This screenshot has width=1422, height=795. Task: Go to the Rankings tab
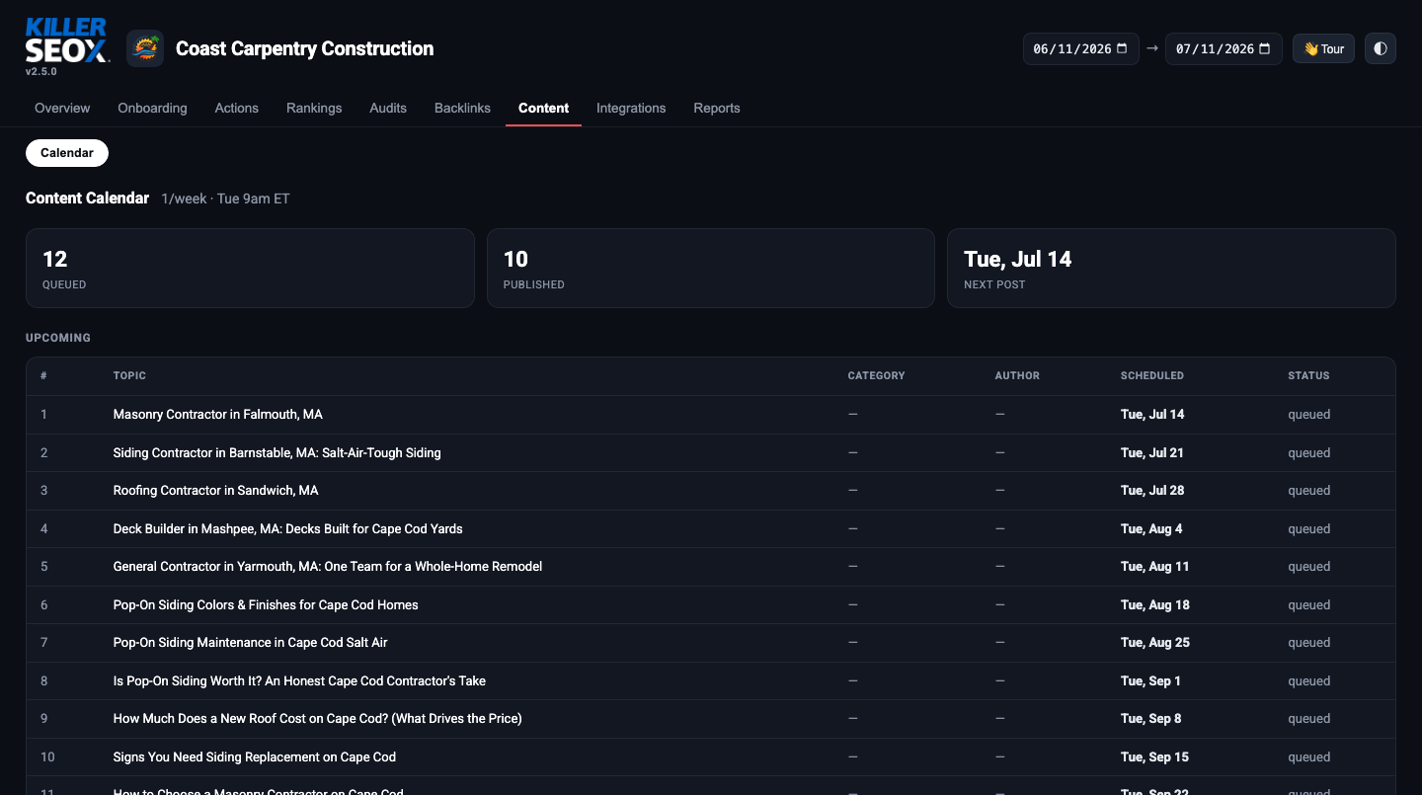(314, 108)
